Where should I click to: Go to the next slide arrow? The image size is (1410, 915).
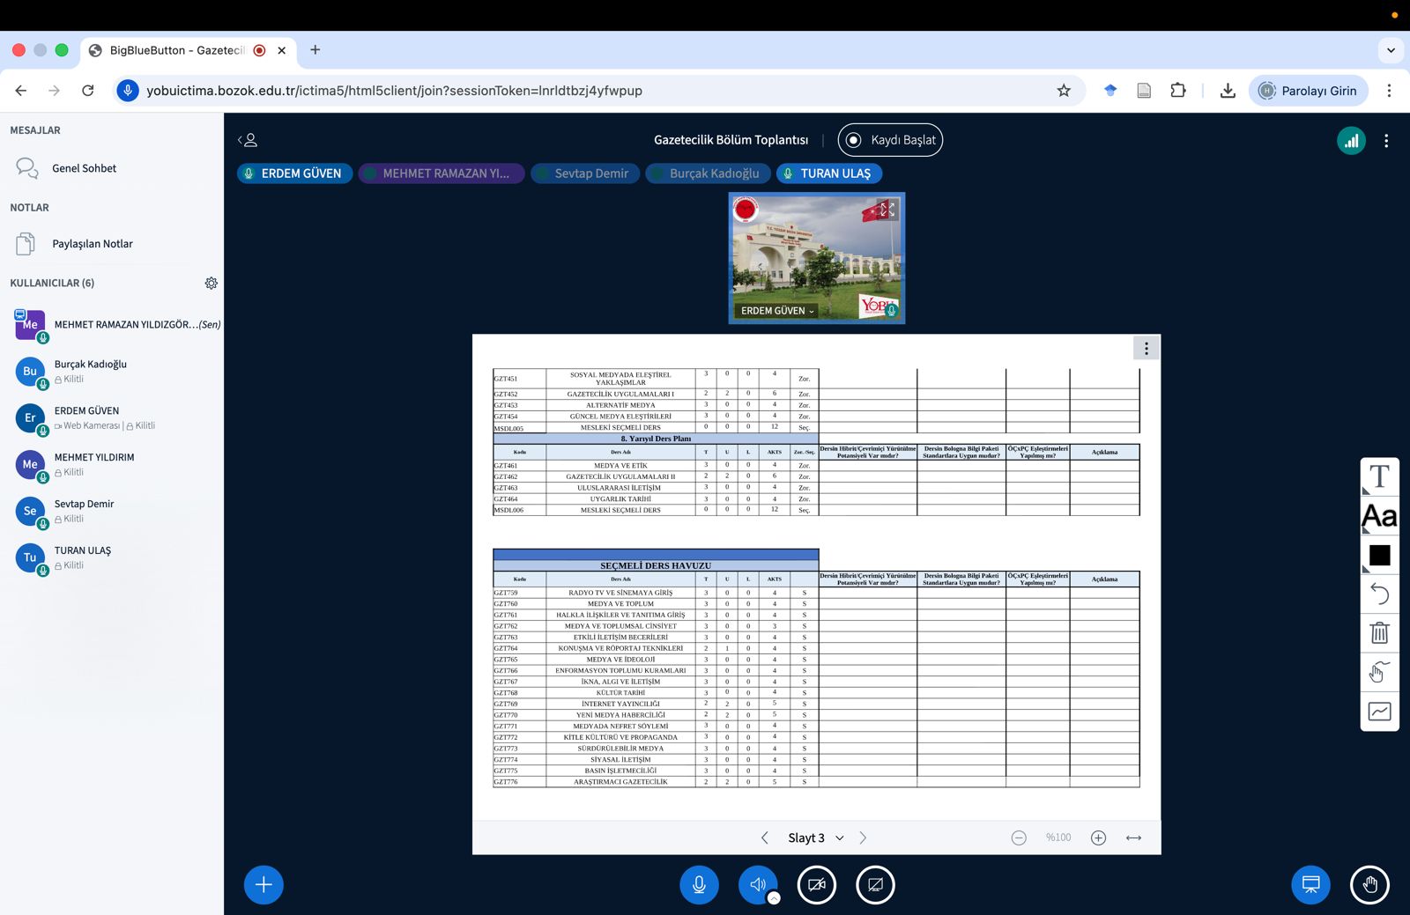pyautogui.click(x=863, y=838)
